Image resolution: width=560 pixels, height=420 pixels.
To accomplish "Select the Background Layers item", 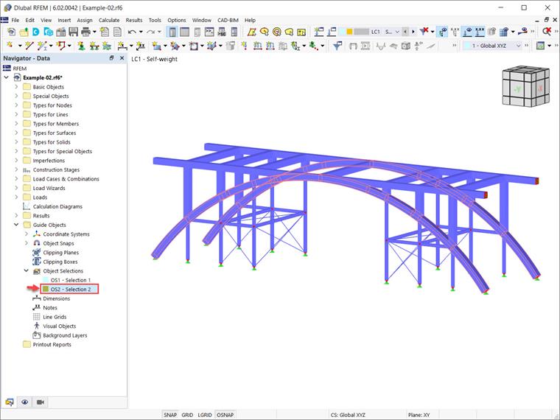I will click(65, 335).
